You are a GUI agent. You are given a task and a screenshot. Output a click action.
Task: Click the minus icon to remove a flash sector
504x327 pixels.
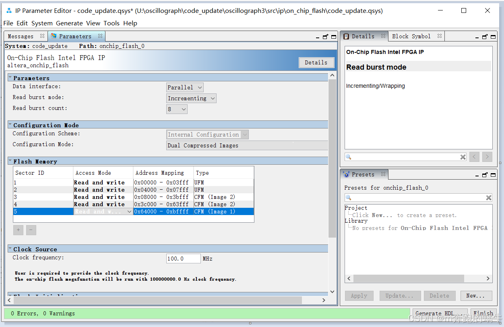tap(31, 230)
